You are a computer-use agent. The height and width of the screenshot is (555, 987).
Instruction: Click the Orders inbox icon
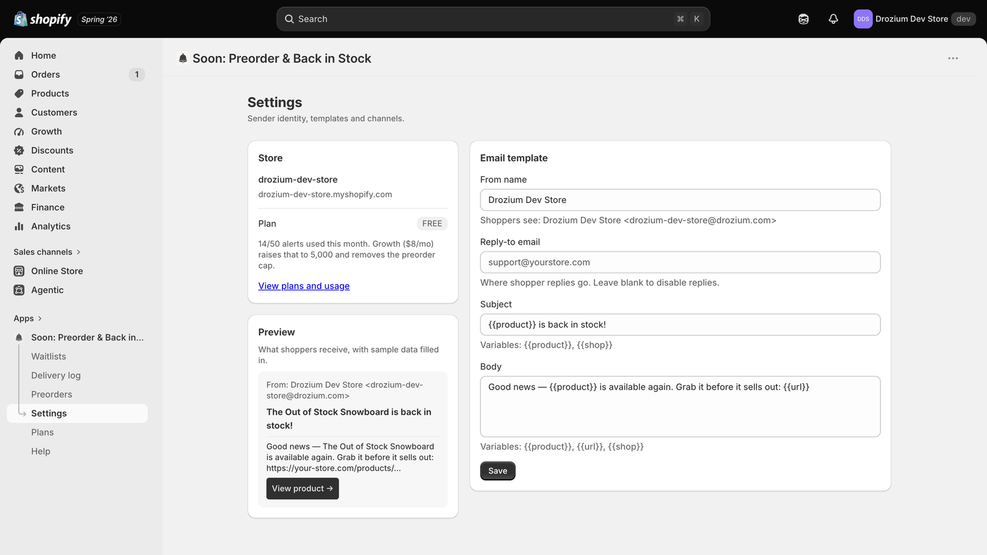click(x=19, y=75)
